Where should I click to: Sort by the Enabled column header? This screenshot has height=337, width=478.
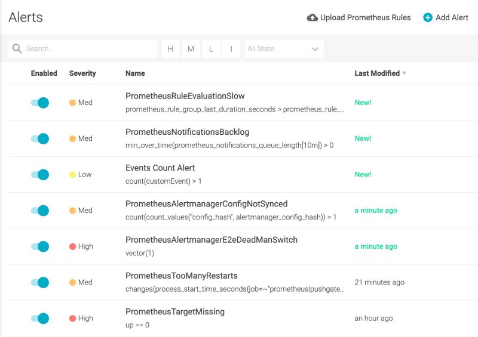[x=44, y=73]
